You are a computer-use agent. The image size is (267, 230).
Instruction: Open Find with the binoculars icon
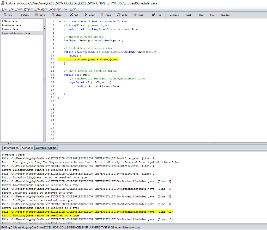click(156, 15)
